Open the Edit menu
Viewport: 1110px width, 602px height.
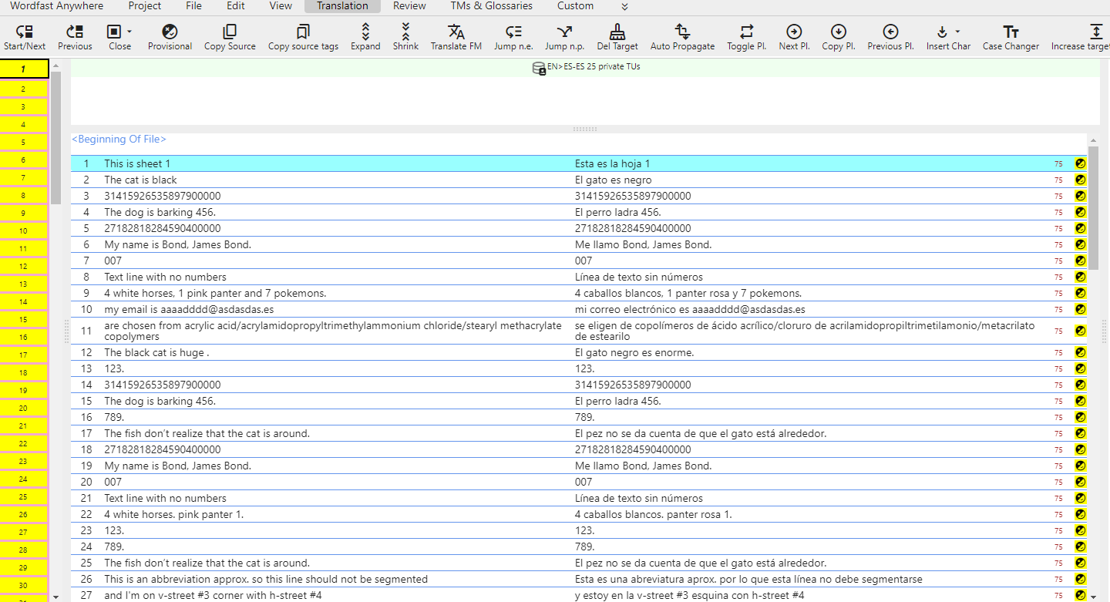(x=236, y=6)
